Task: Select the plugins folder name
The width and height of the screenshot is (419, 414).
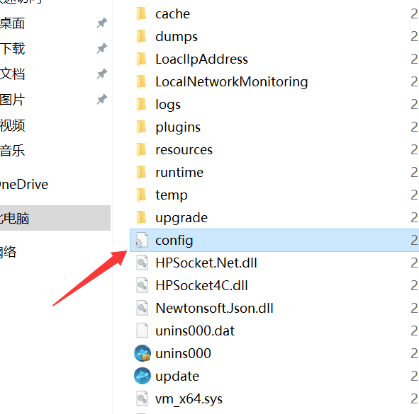Action: 178,127
